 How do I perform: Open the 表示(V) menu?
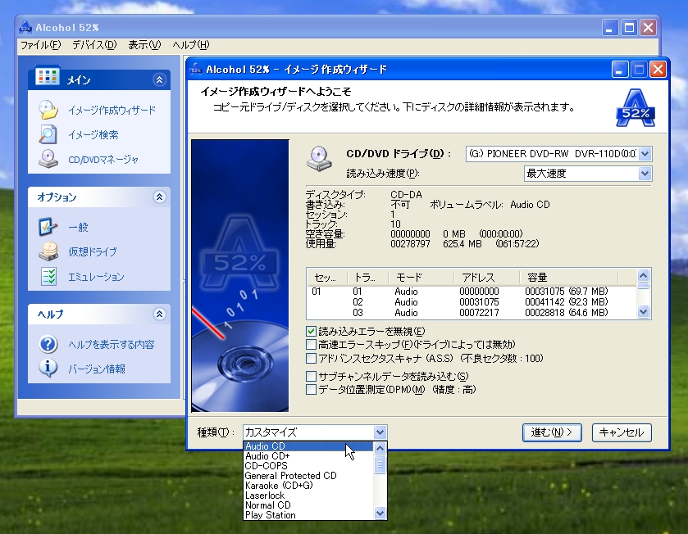click(x=144, y=45)
